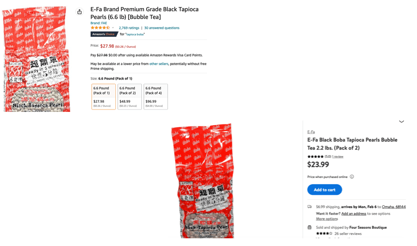This screenshot has height=246, width=417.
Task: Open the 'More options' shipping link
Action: click(x=327, y=219)
